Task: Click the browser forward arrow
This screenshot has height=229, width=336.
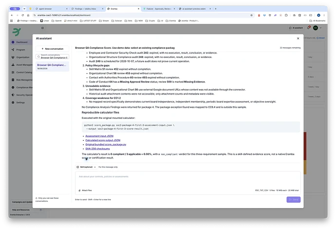Action: [17, 15]
